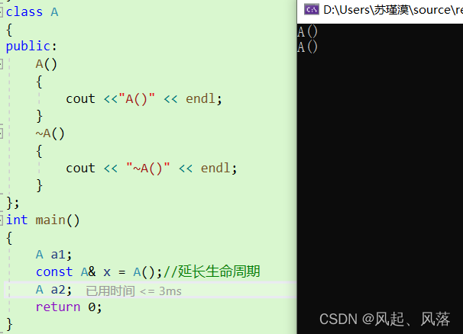463x334 pixels.
Task: Collapse the ~A() destructor block
Action: coord(2,133)
